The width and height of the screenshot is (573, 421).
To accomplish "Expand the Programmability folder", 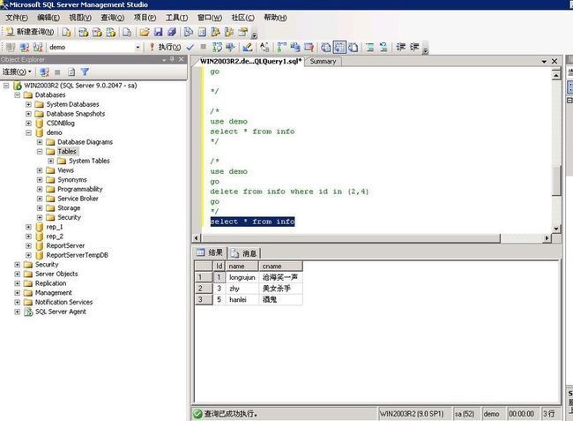I will click(40, 189).
